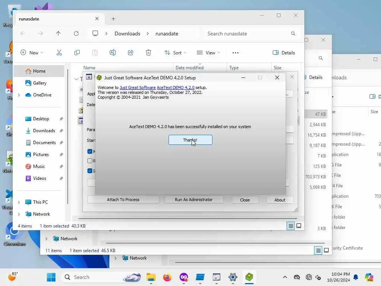Click Attach To Process button
Image resolution: width=381 pixels, height=286 pixels.
(x=123, y=200)
